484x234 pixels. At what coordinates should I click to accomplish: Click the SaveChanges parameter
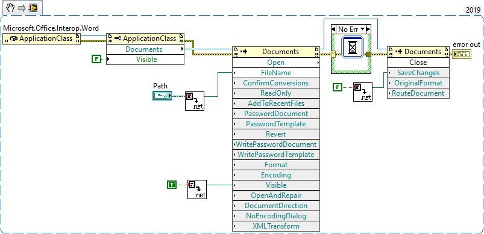tap(418, 73)
